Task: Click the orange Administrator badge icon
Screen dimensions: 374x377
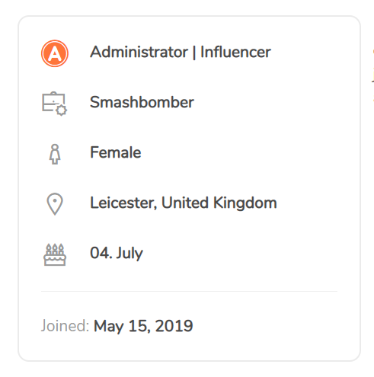Action: click(x=55, y=53)
